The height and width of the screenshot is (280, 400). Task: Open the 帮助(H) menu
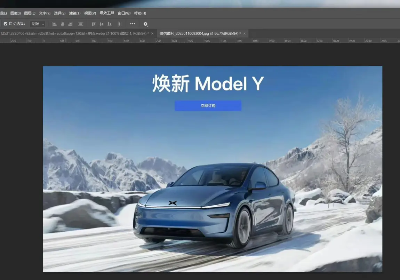tap(140, 13)
